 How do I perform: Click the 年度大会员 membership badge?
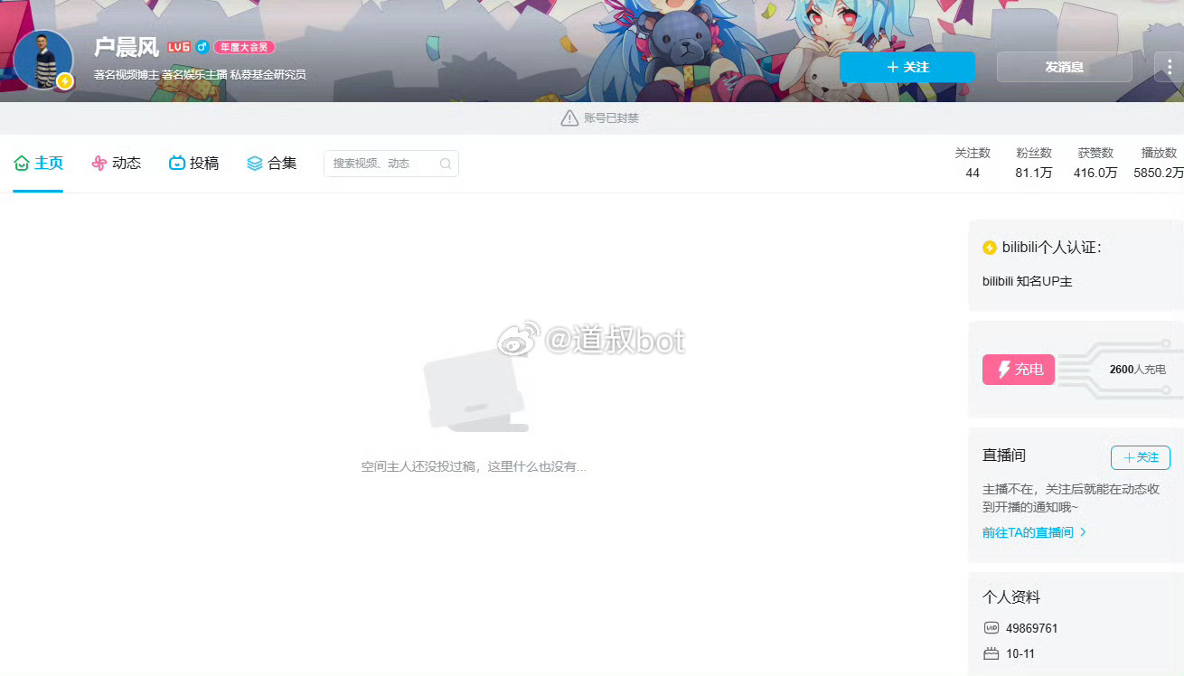pyautogui.click(x=244, y=47)
